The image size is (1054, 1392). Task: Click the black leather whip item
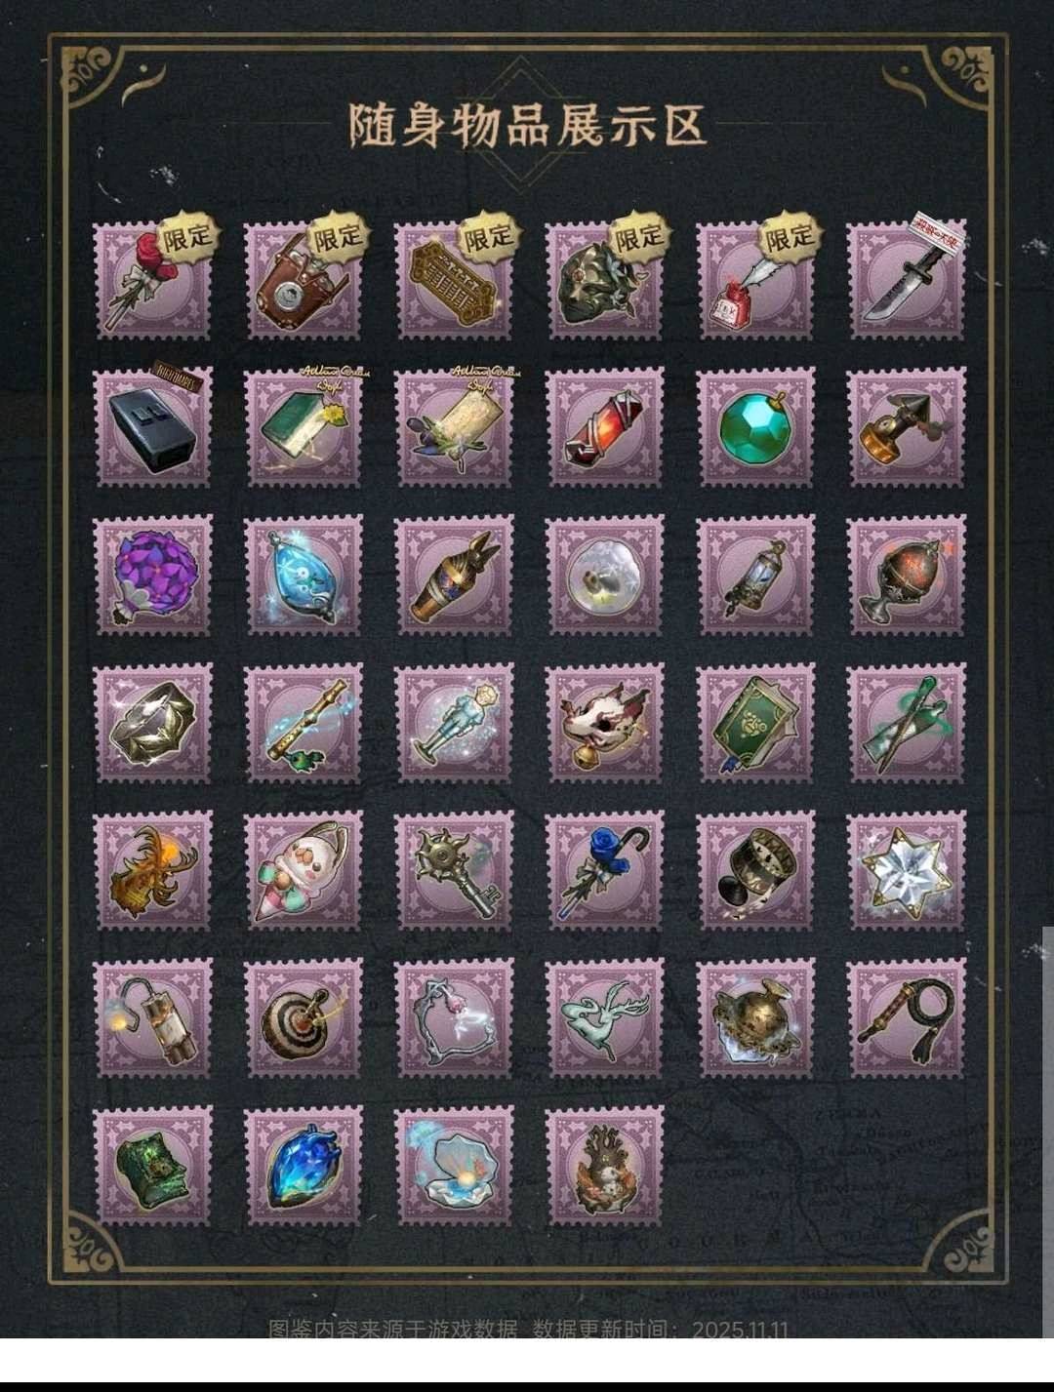tap(907, 1018)
